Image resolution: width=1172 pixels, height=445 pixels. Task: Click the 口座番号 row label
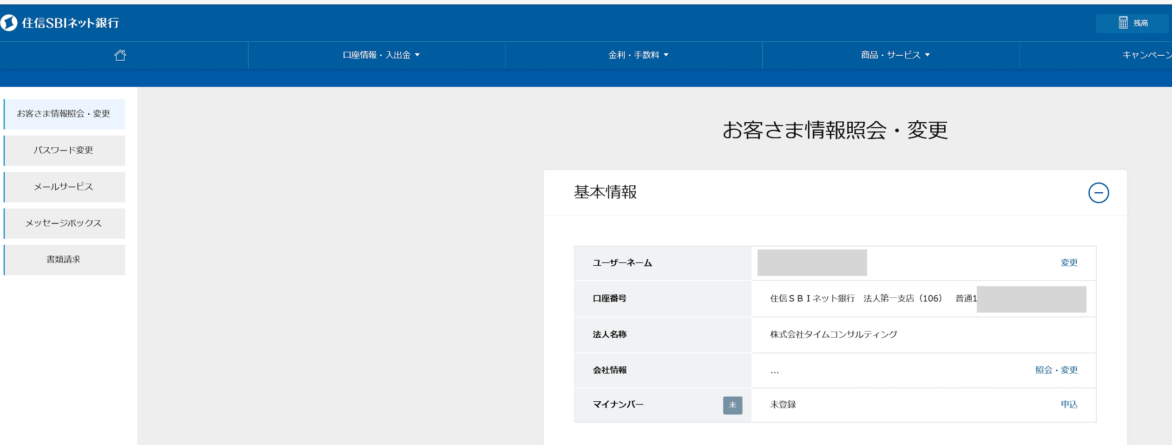[x=609, y=299]
